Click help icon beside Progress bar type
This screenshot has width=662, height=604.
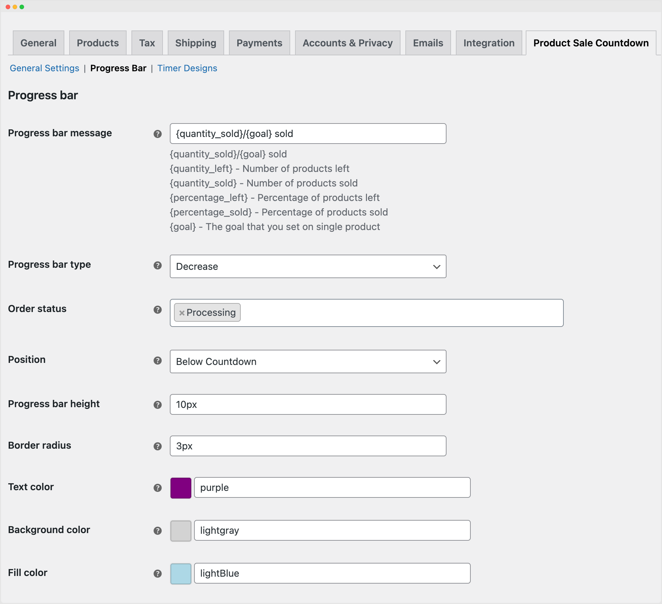(157, 265)
